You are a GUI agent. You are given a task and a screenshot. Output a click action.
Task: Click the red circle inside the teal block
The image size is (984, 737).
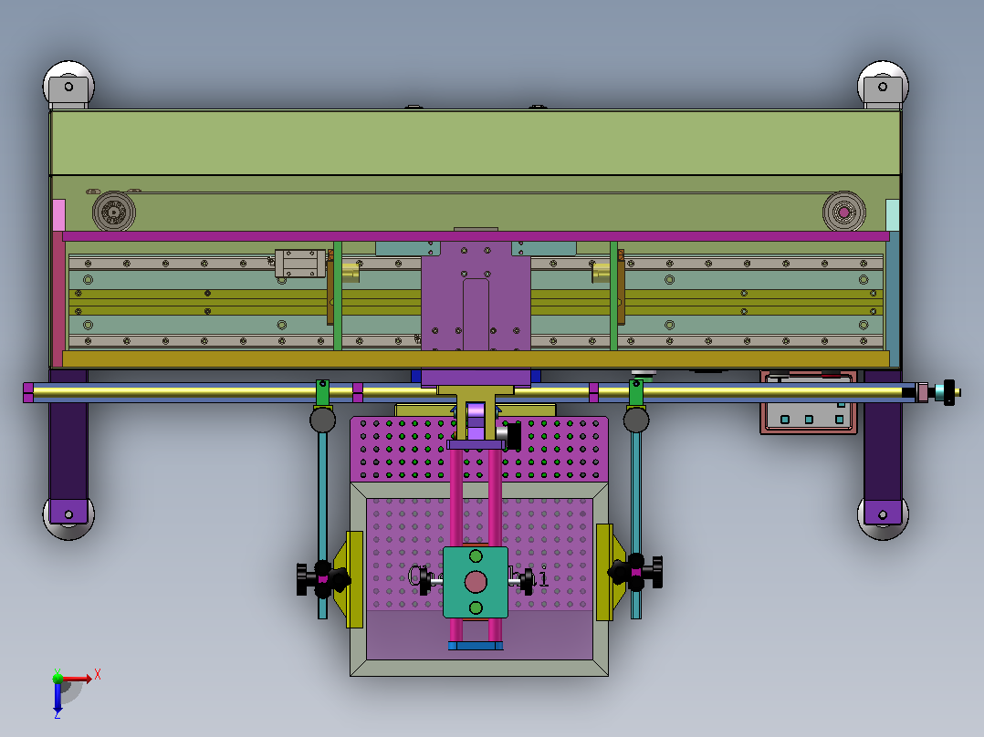point(476,582)
